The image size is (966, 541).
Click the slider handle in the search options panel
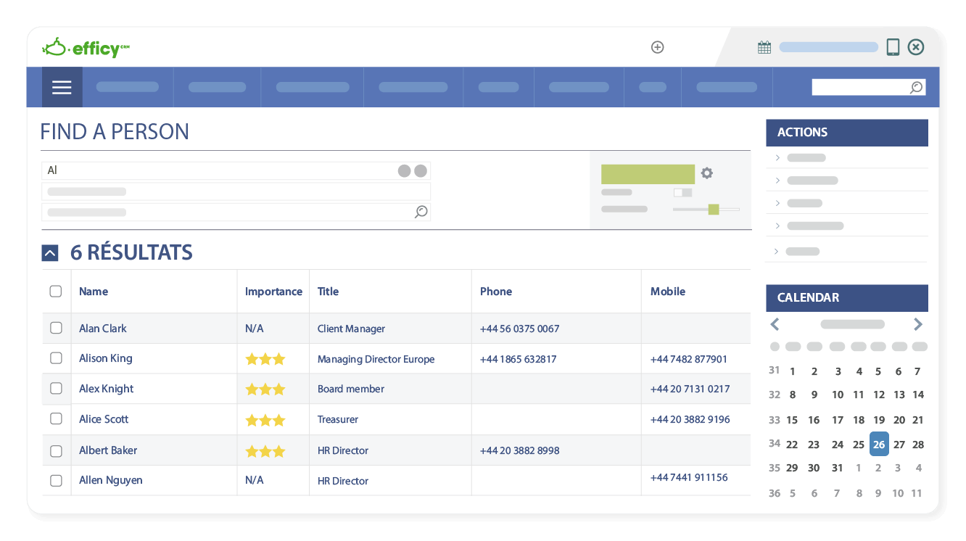[714, 209]
